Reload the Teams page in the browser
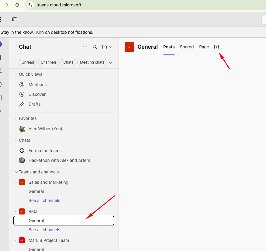The width and height of the screenshot is (266, 251). click(x=17, y=5)
